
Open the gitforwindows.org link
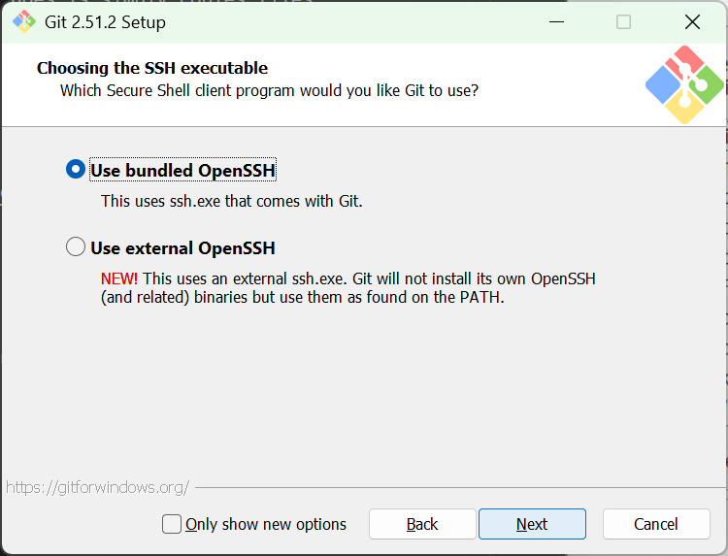pyautogui.click(x=97, y=487)
